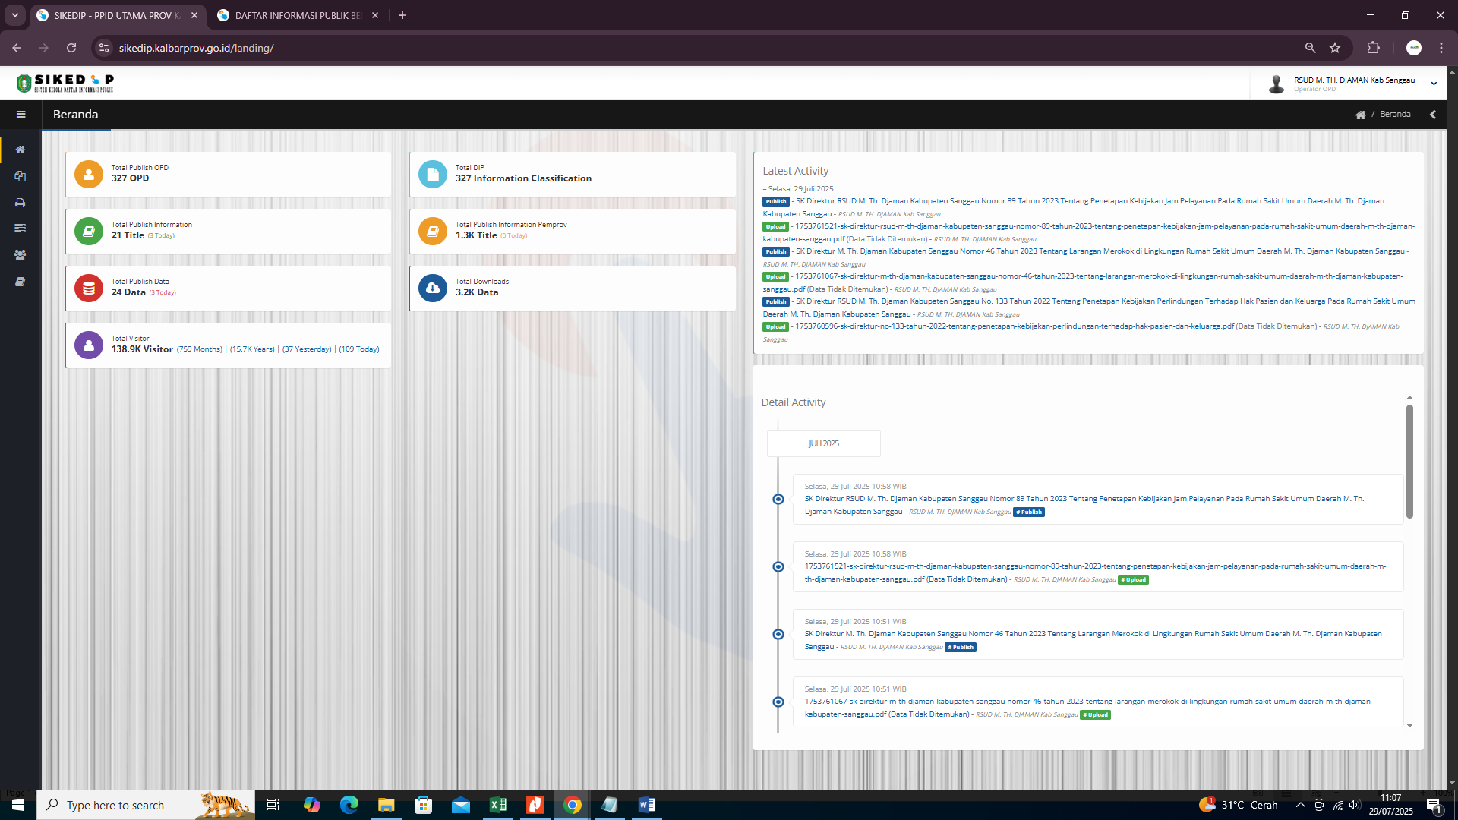Click the (37 Yesterday) visitor link
This screenshot has height=820, width=1458.
point(307,349)
